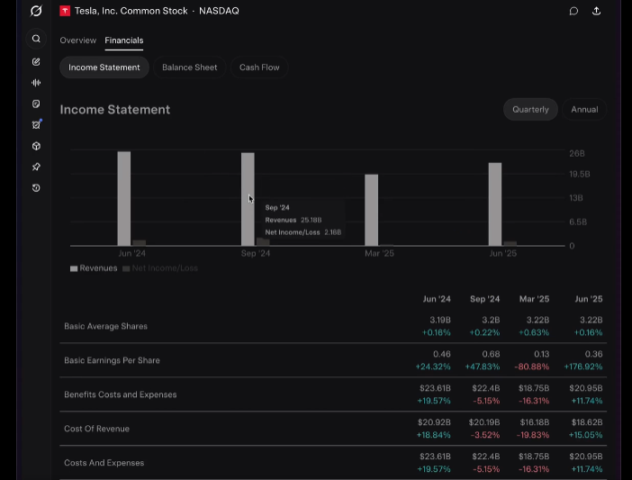Screen dimensions: 632x480
Task: Click the Costs And Expenses label
Action: [x=104, y=463]
